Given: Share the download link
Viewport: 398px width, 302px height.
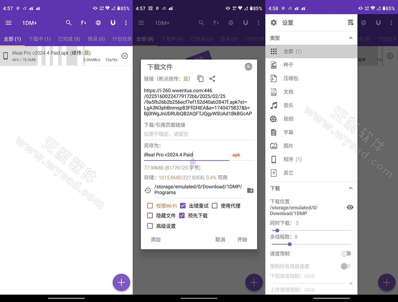Looking at the screenshot, I should click(212, 79).
